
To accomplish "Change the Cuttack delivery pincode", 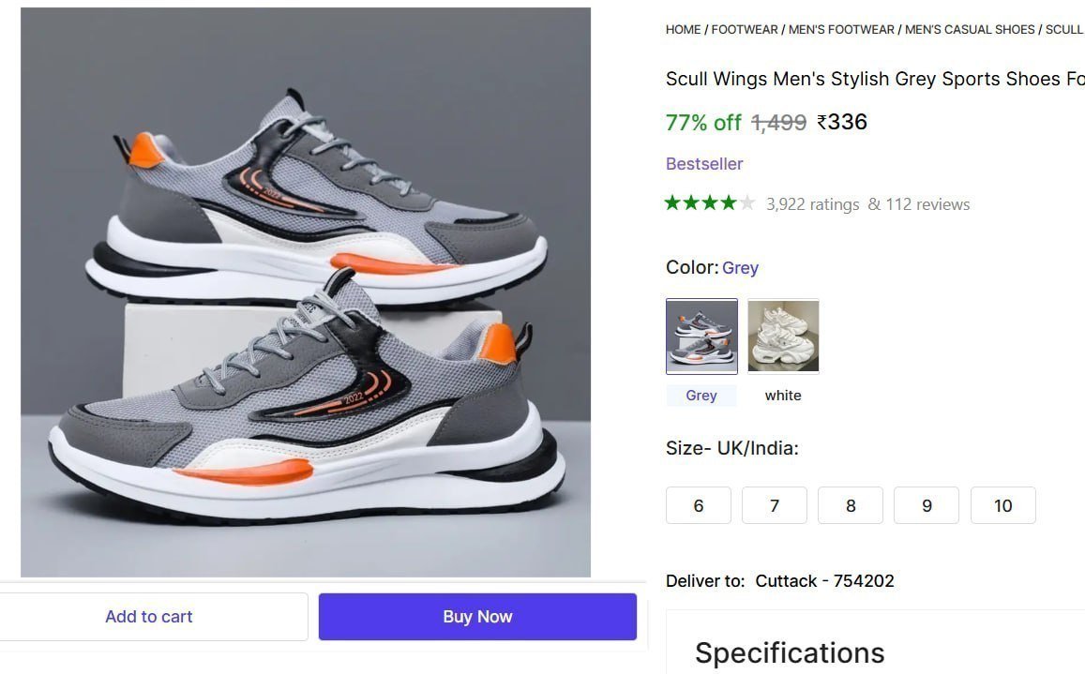I will click(x=823, y=580).
